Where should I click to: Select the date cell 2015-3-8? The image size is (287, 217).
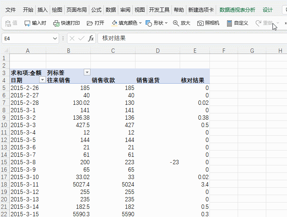(x=28, y=162)
